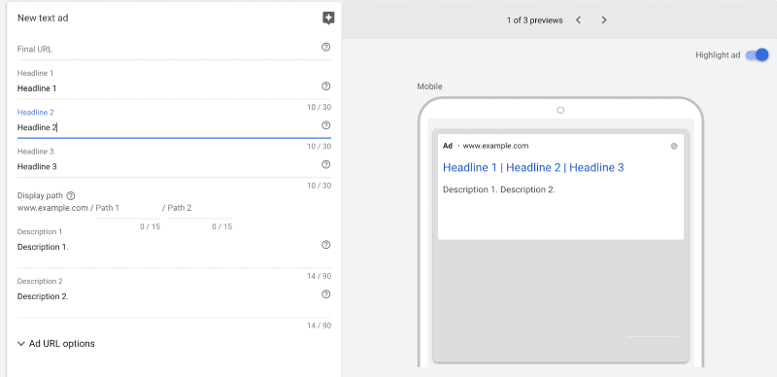This screenshot has width=777, height=377.
Task: Expand Ad URL options section
Action: tap(56, 343)
